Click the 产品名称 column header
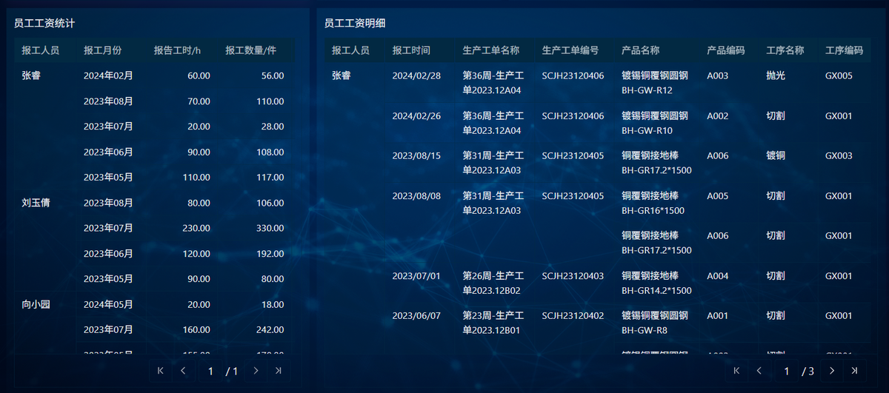Viewport: 889px width, 393px height. (641, 50)
